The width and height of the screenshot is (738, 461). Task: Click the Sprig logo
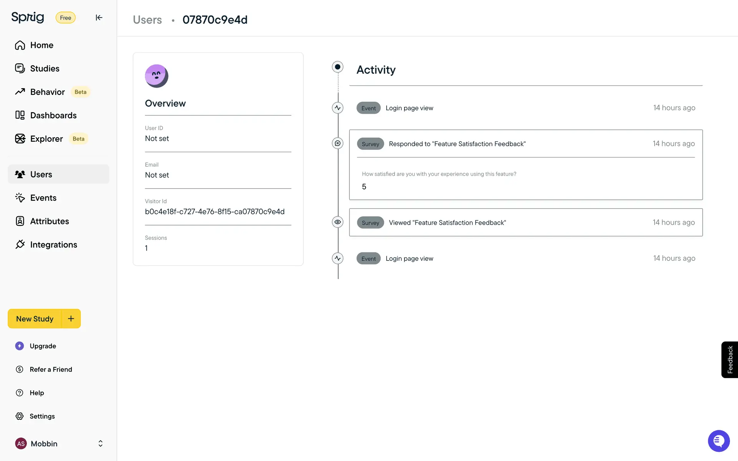pyautogui.click(x=28, y=17)
